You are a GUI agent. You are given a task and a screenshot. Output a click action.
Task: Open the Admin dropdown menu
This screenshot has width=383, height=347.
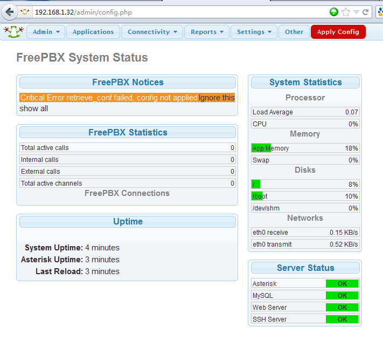pos(46,32)
